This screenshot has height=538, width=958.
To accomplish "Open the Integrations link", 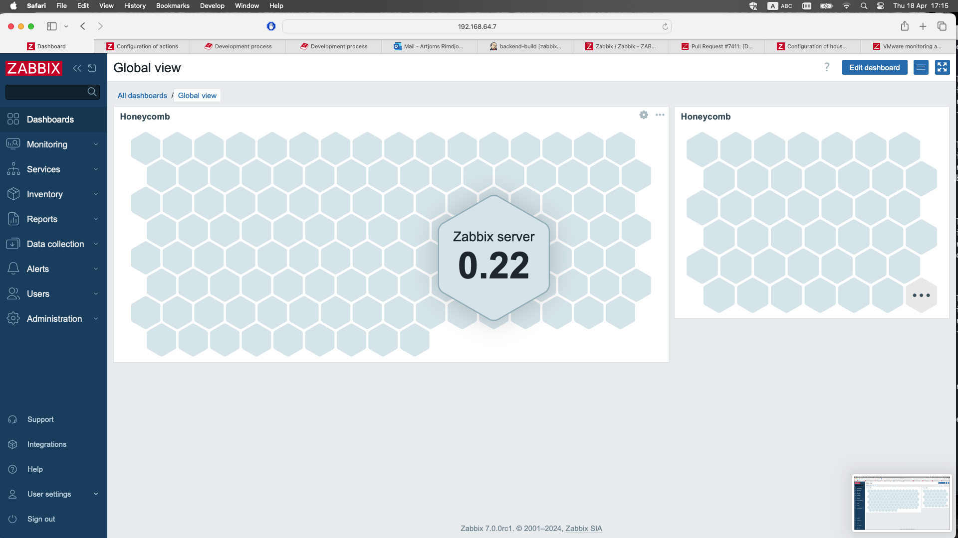I will click(x=47, y=444).
